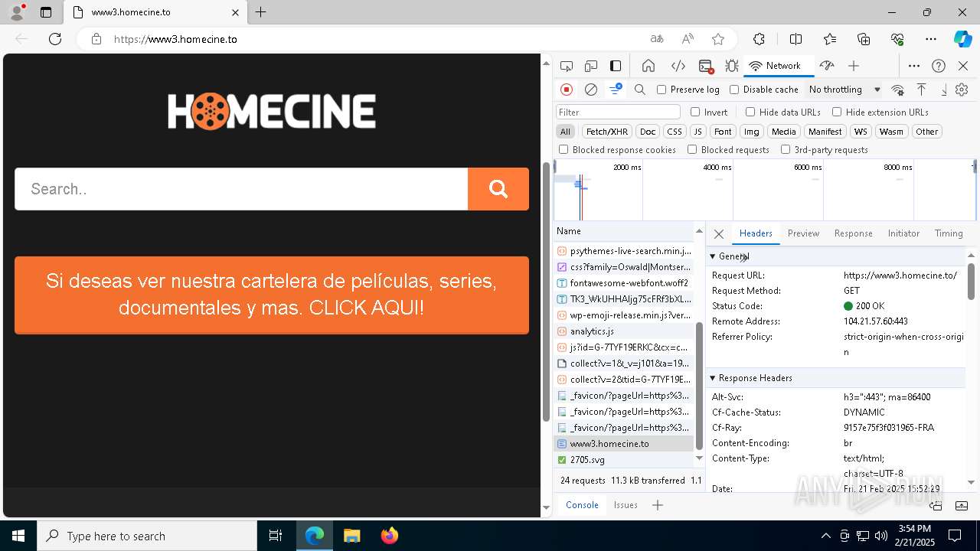Check 3rd-party requests
980x551 pixels.
click(x=786, y=150)
